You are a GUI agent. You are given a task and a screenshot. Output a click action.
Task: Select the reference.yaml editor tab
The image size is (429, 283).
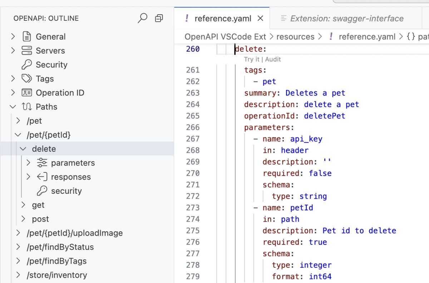(x=222, y=19)
